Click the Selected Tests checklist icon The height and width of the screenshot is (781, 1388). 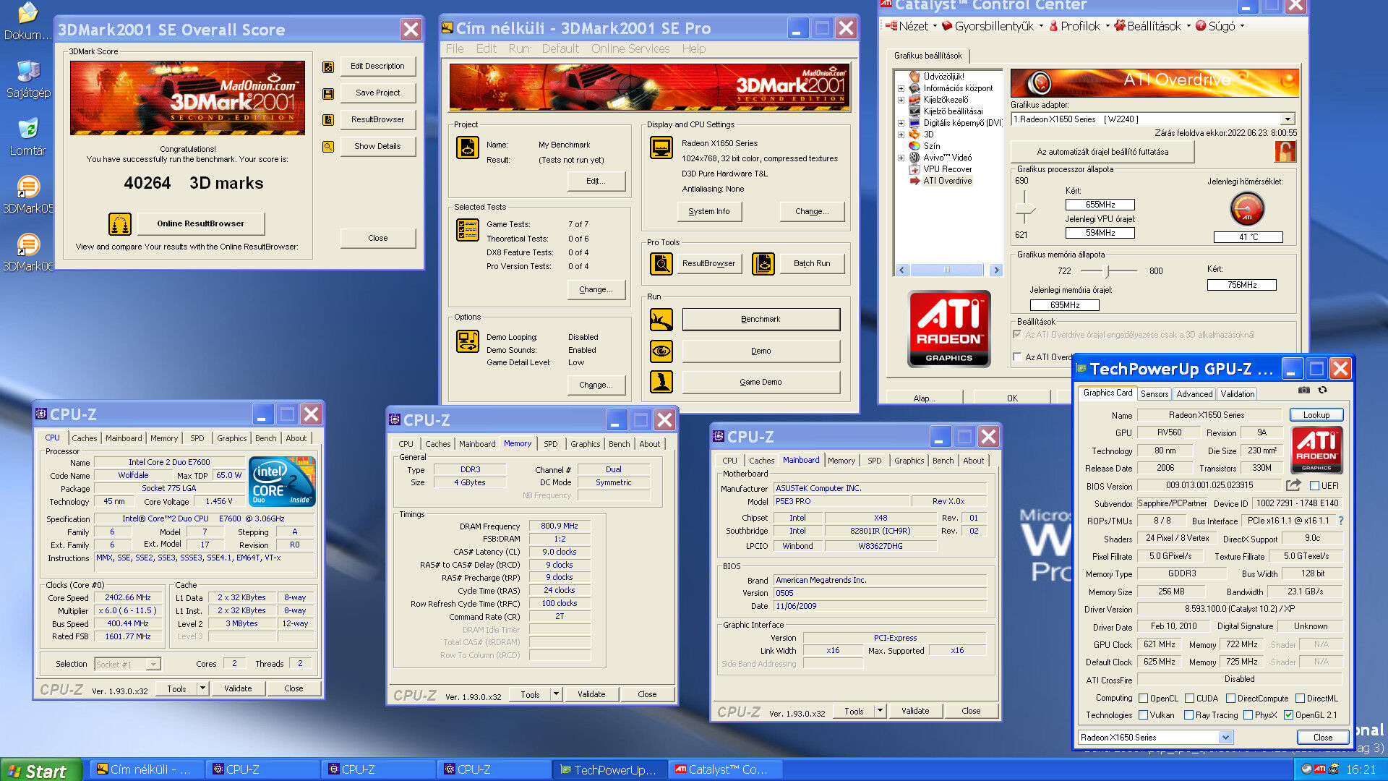(468, 230)
